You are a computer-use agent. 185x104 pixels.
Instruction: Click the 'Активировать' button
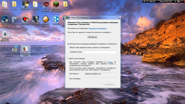point(110,84)
